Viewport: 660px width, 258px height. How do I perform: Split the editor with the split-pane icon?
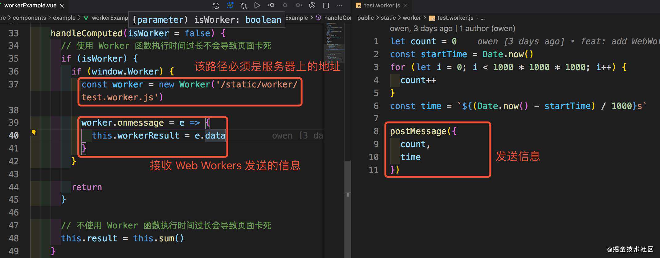coord(326,5)
